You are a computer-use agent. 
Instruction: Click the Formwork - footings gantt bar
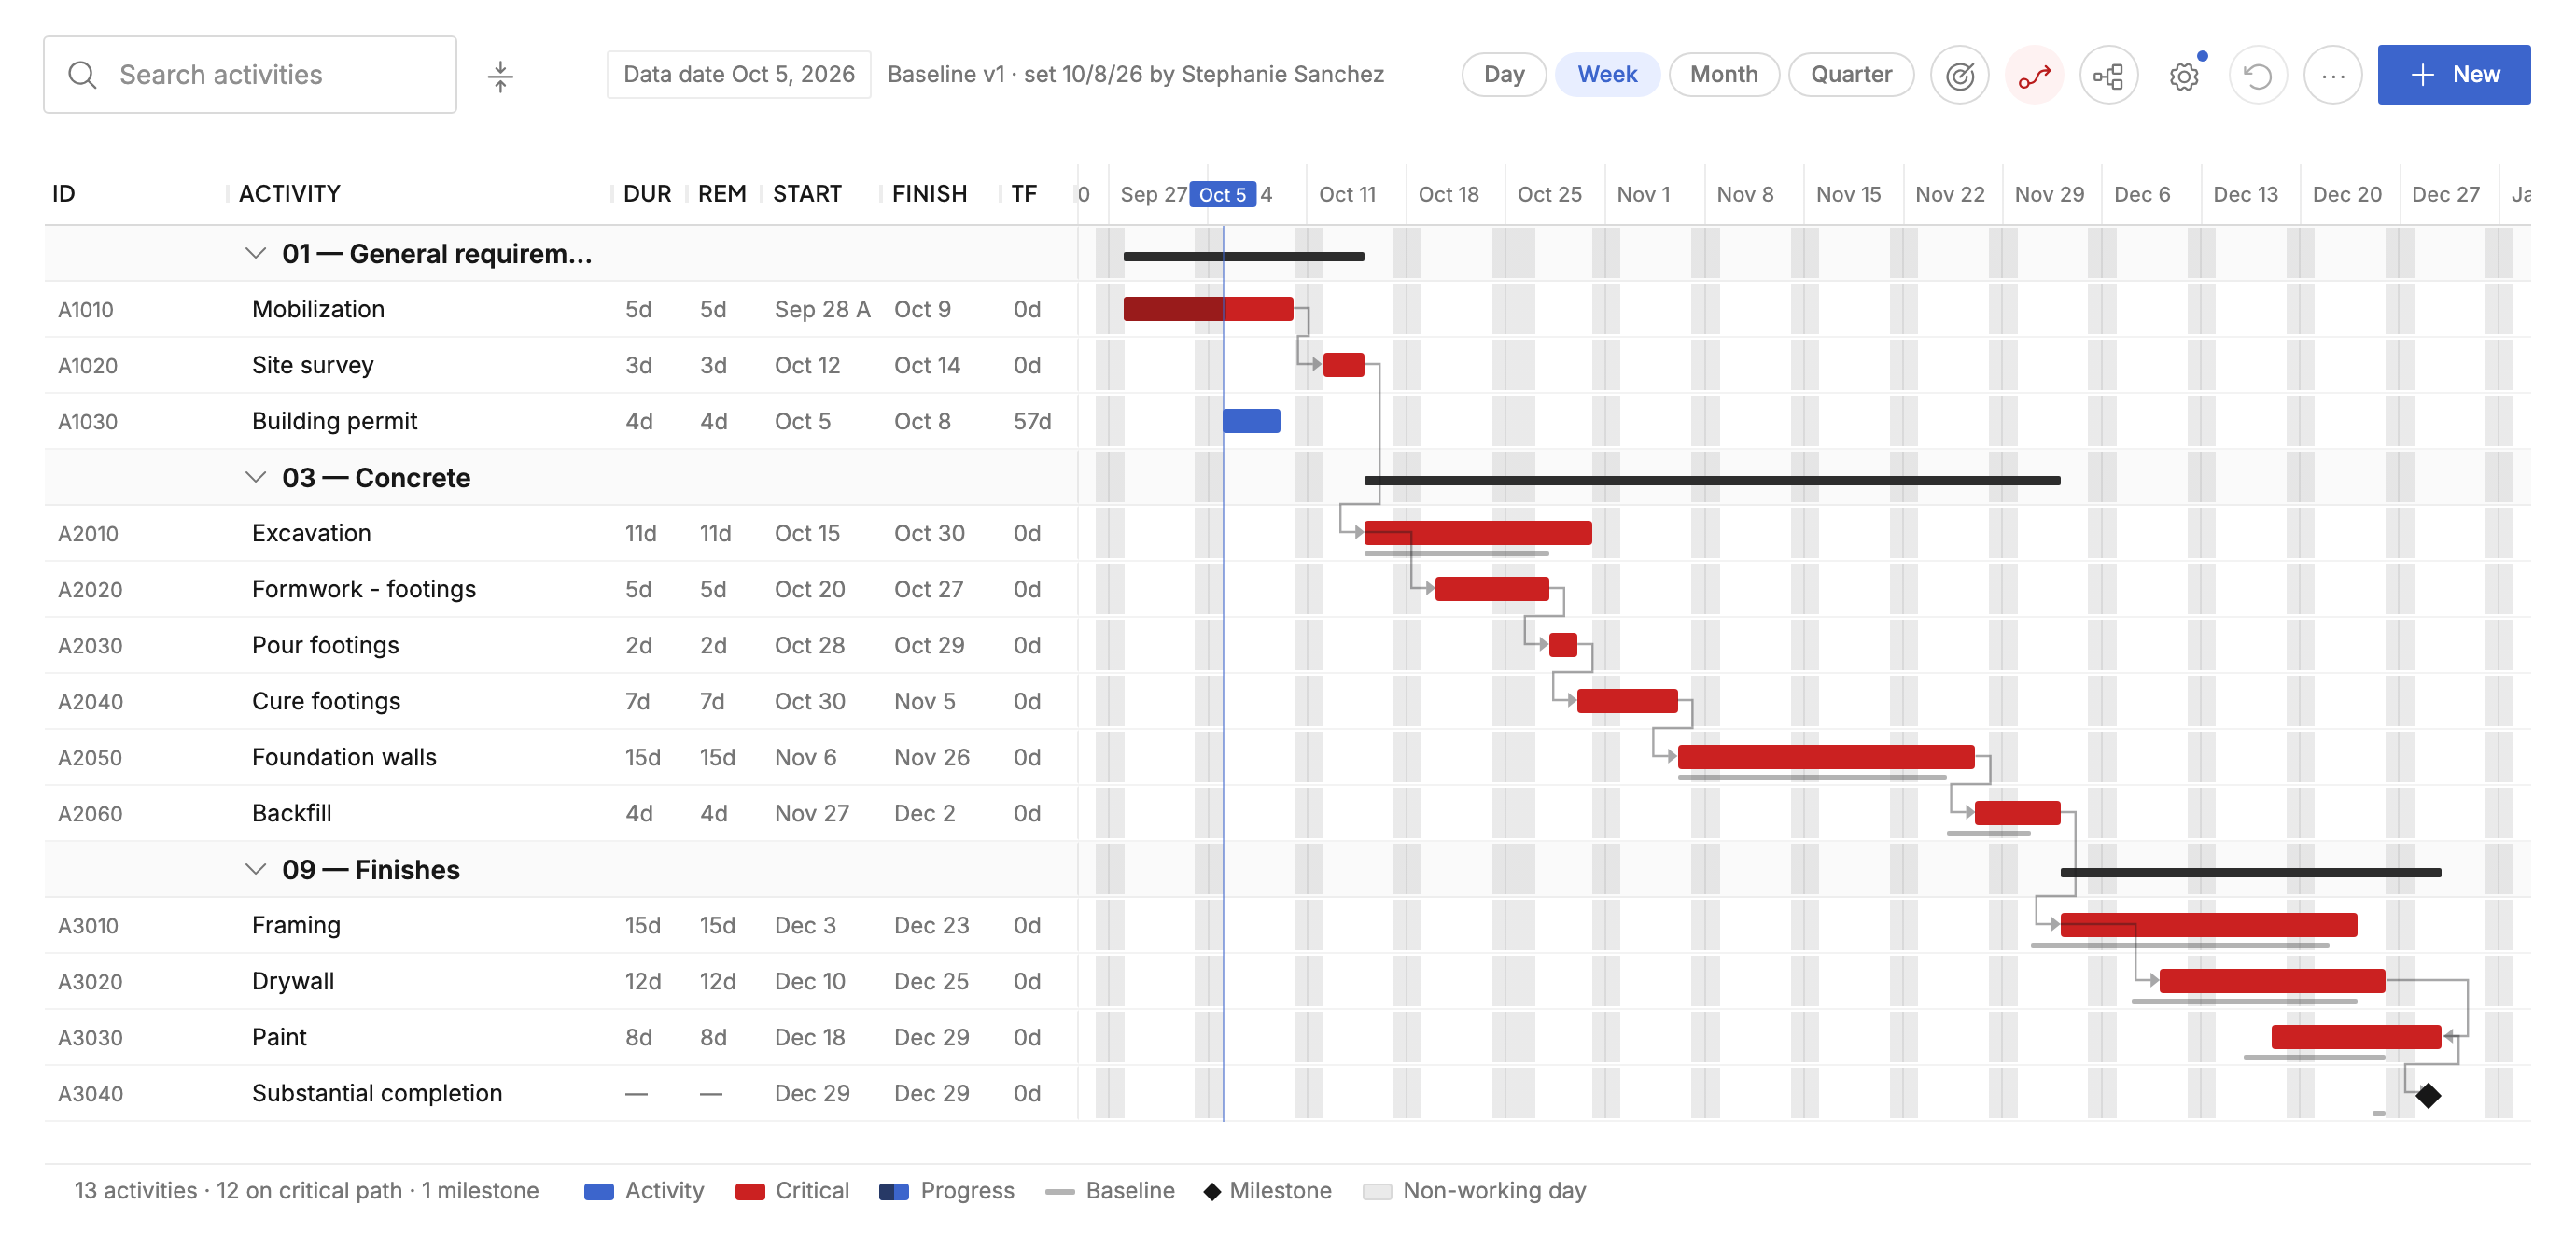click(1492, 589)
